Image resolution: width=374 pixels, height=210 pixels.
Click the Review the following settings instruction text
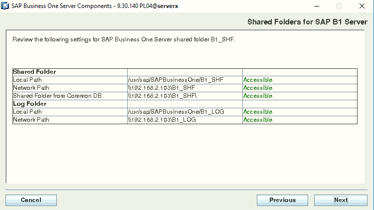(x=124, y=39)
